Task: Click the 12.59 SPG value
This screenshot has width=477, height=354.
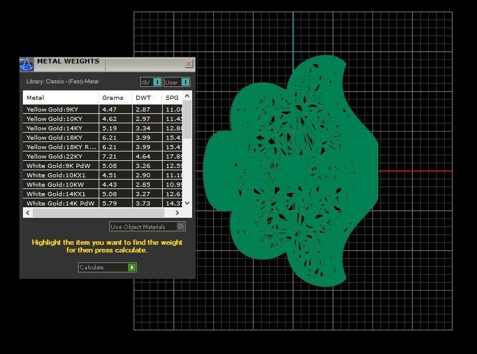Action: click(174, 166)
